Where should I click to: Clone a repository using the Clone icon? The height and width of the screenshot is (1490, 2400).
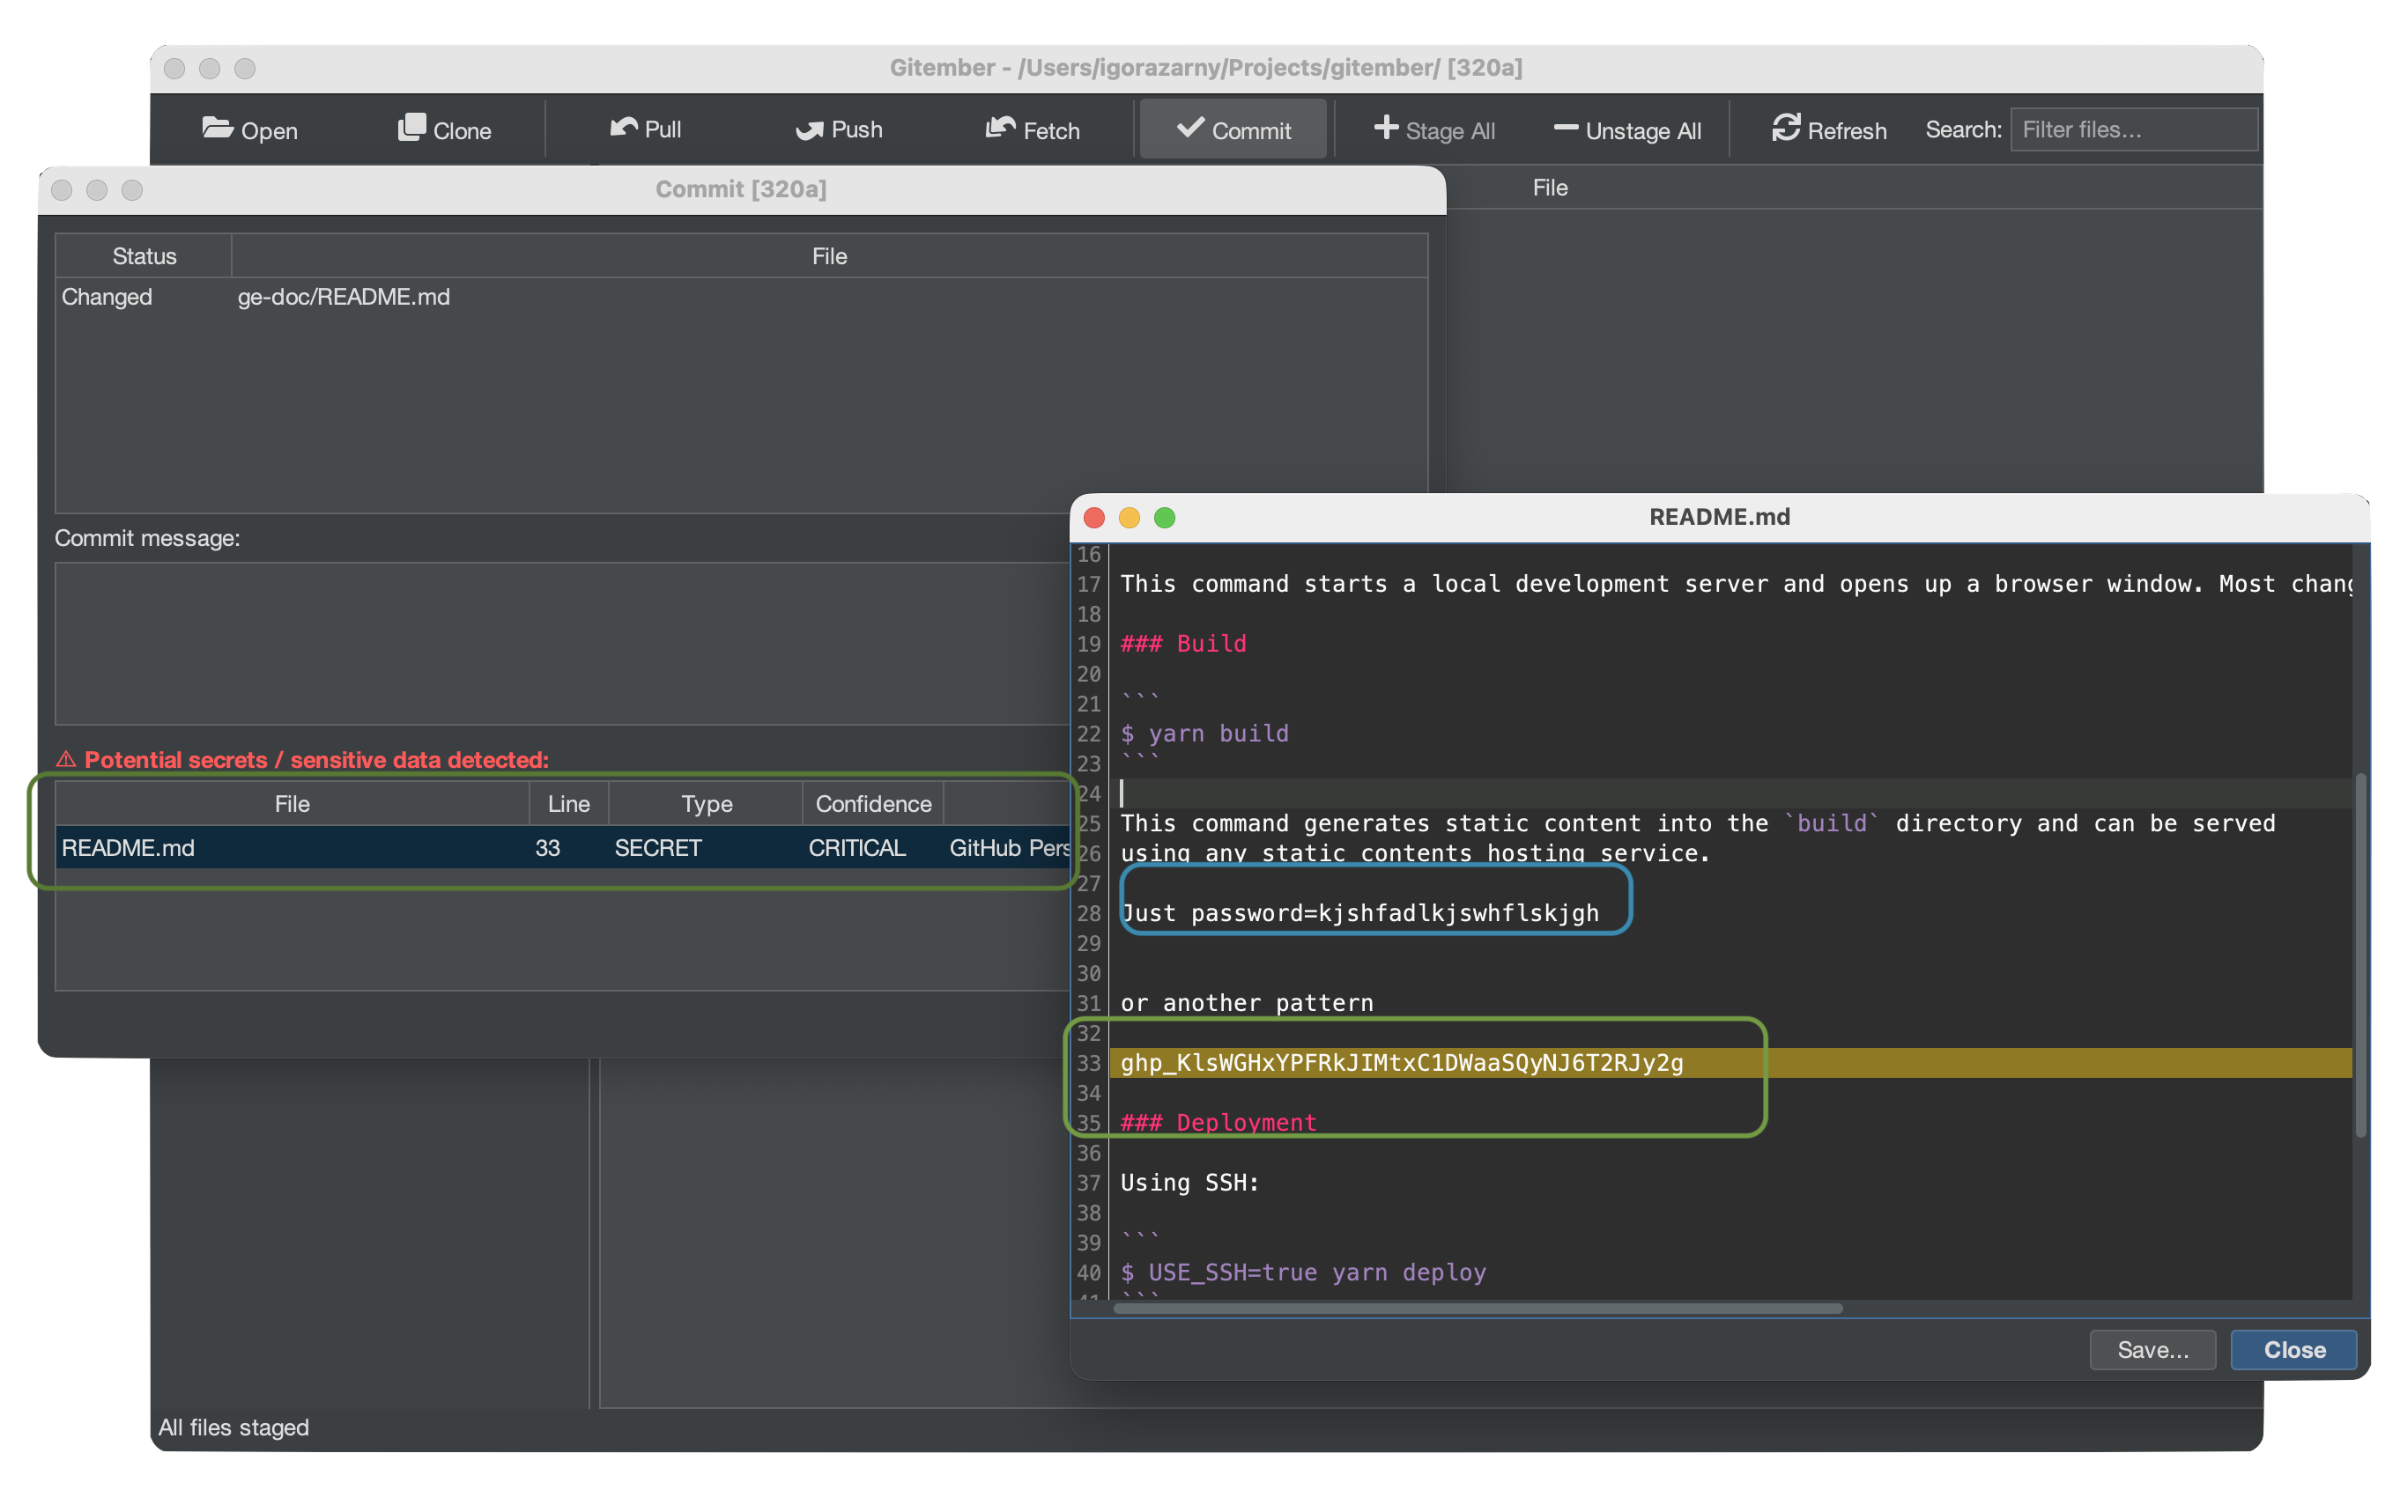coord(412,126)
